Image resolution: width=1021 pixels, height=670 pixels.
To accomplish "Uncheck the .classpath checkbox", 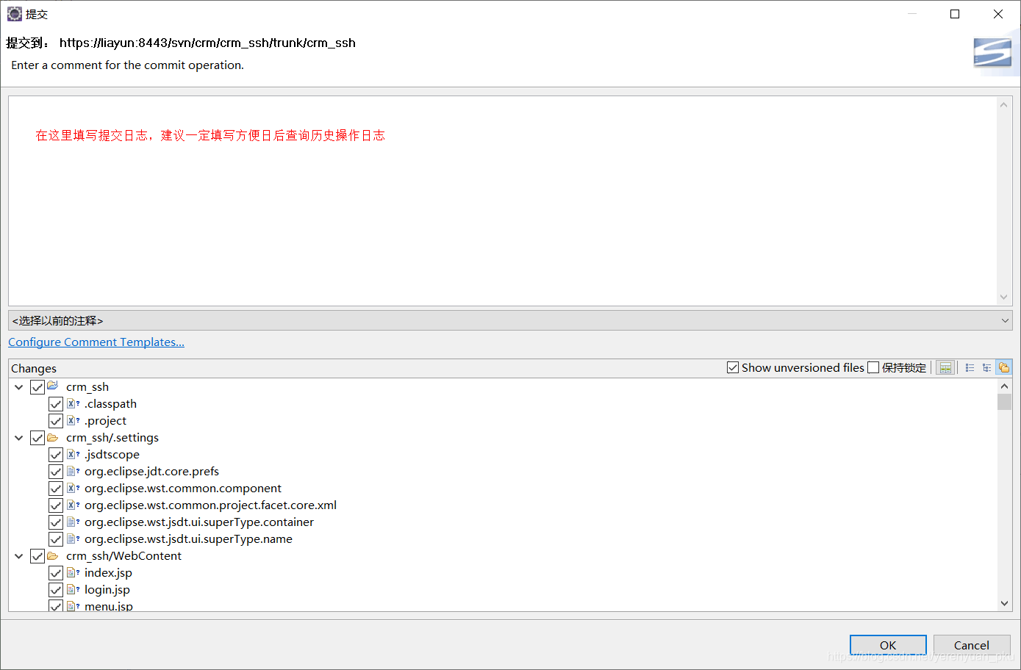I will point(56,404).
